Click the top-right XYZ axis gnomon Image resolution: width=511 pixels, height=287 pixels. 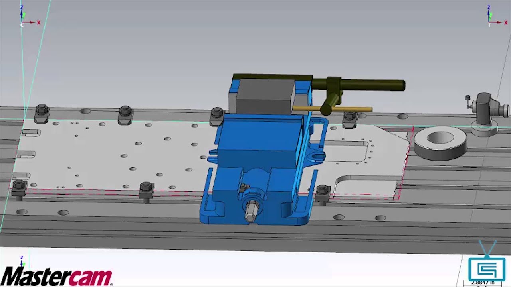pyautogui.click(x=497, y=17)
